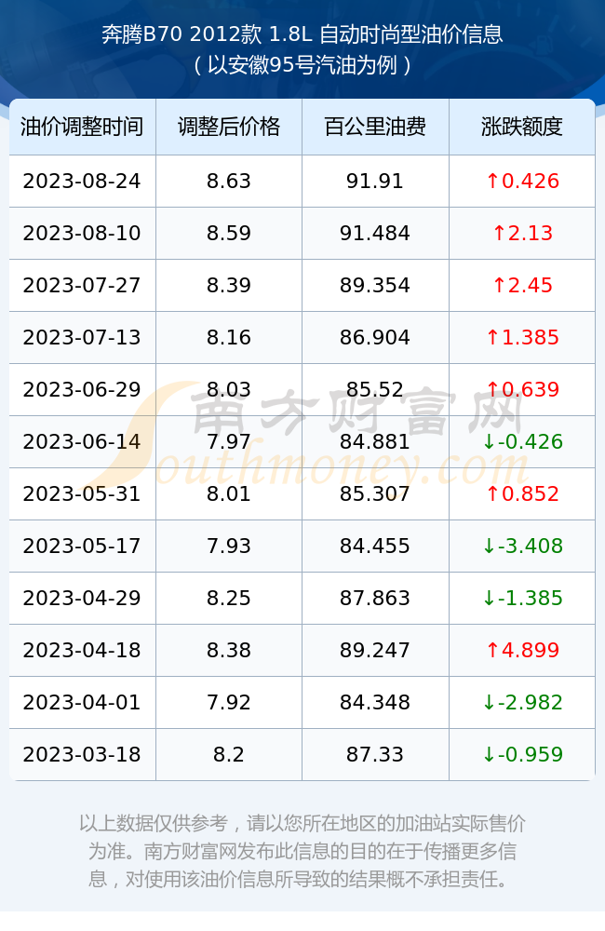Click the 百公里油费 column header

(375, 127)
